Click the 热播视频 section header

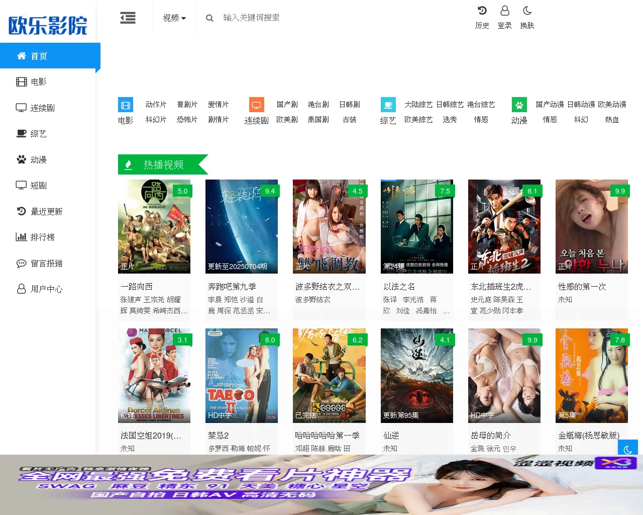163,164
